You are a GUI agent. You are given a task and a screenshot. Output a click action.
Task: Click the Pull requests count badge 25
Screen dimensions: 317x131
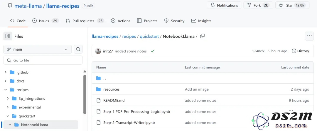(x=100, y=21)
